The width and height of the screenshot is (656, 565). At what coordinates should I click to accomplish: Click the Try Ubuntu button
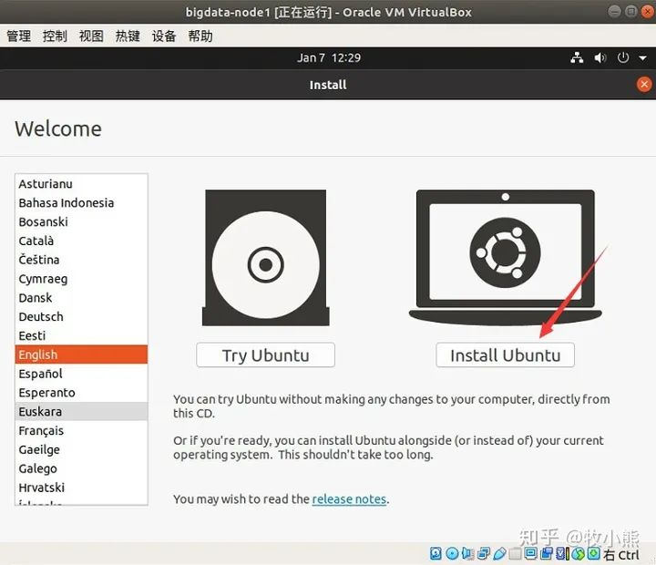pyautogui.click(x=265, y=354)
